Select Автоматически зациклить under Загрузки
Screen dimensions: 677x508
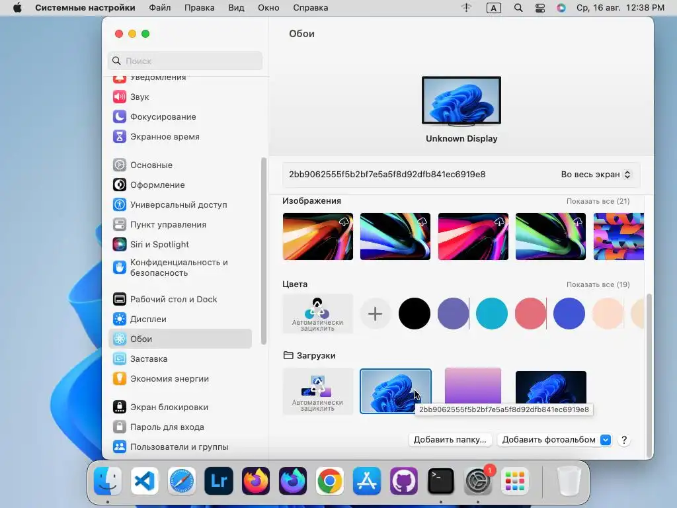coord(318,392)
